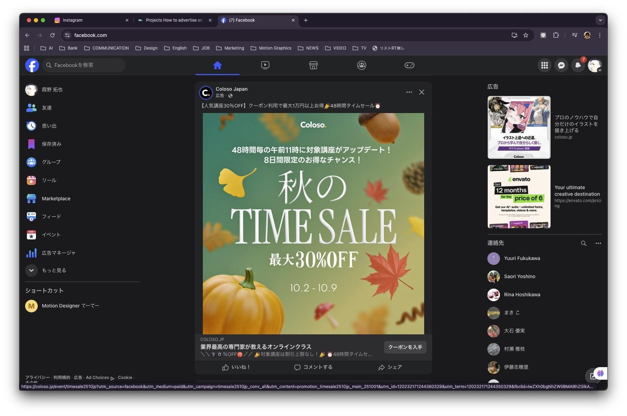Open the Groups tab in top navigation
The image size is (627, 416).
pyautogui.click(x=362, y=65)
